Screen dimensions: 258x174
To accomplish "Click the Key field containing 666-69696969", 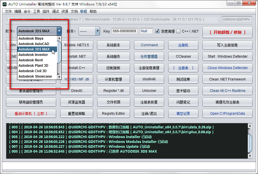I will [x=125, y=31].
